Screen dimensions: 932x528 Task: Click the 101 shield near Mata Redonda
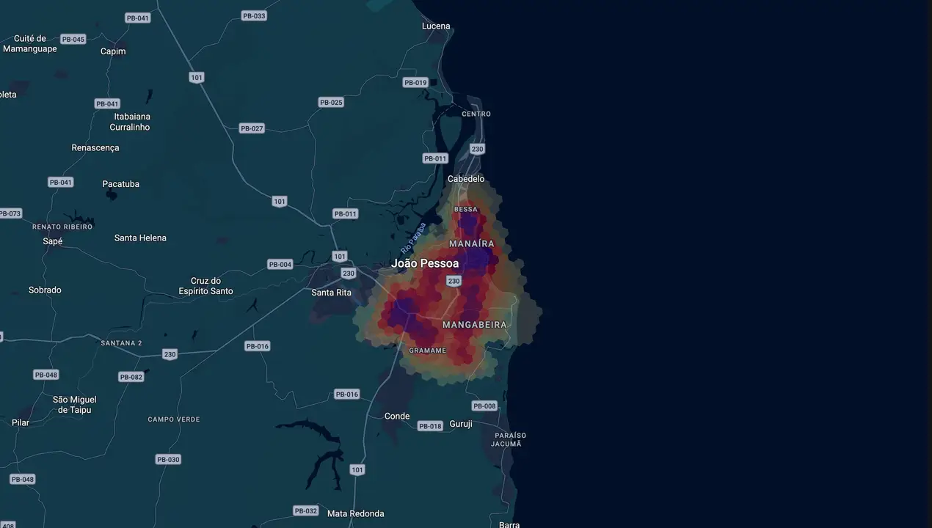point(357,469)
